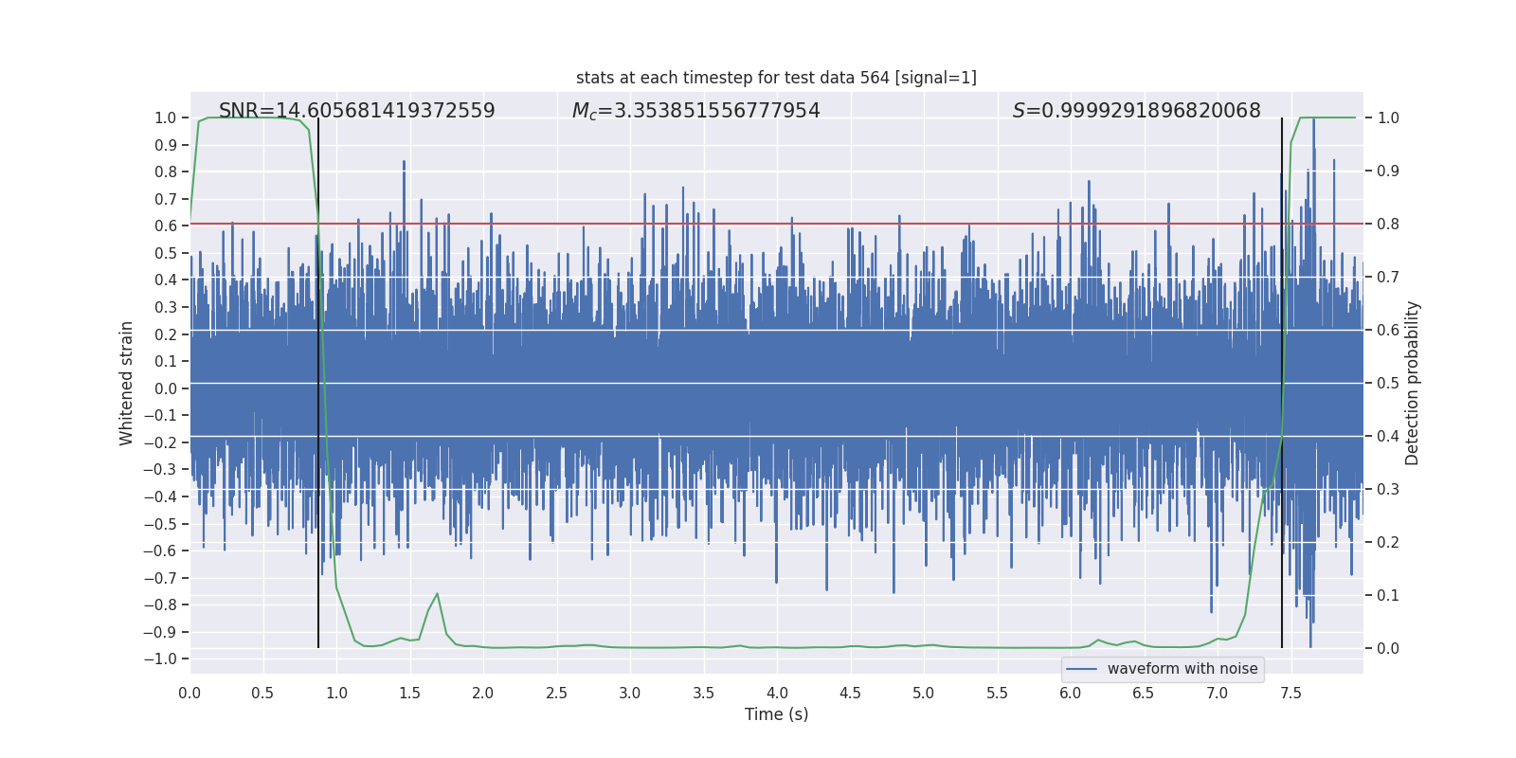
Task: Click the 'waveform with noise' legend label
Action: [x=1182, y=669]
